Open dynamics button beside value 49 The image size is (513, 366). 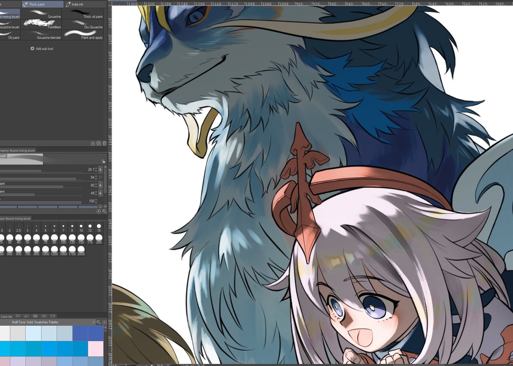coord(100,193)
